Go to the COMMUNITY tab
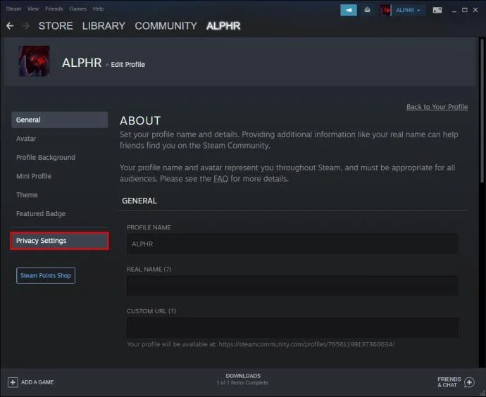Screen dimensions: 486x397 click(166, 26)
